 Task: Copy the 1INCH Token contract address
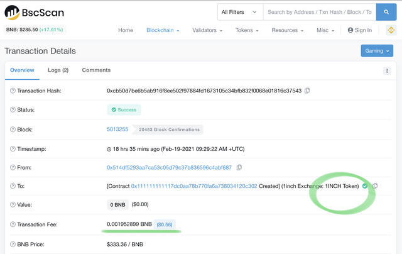click(375, 185)
